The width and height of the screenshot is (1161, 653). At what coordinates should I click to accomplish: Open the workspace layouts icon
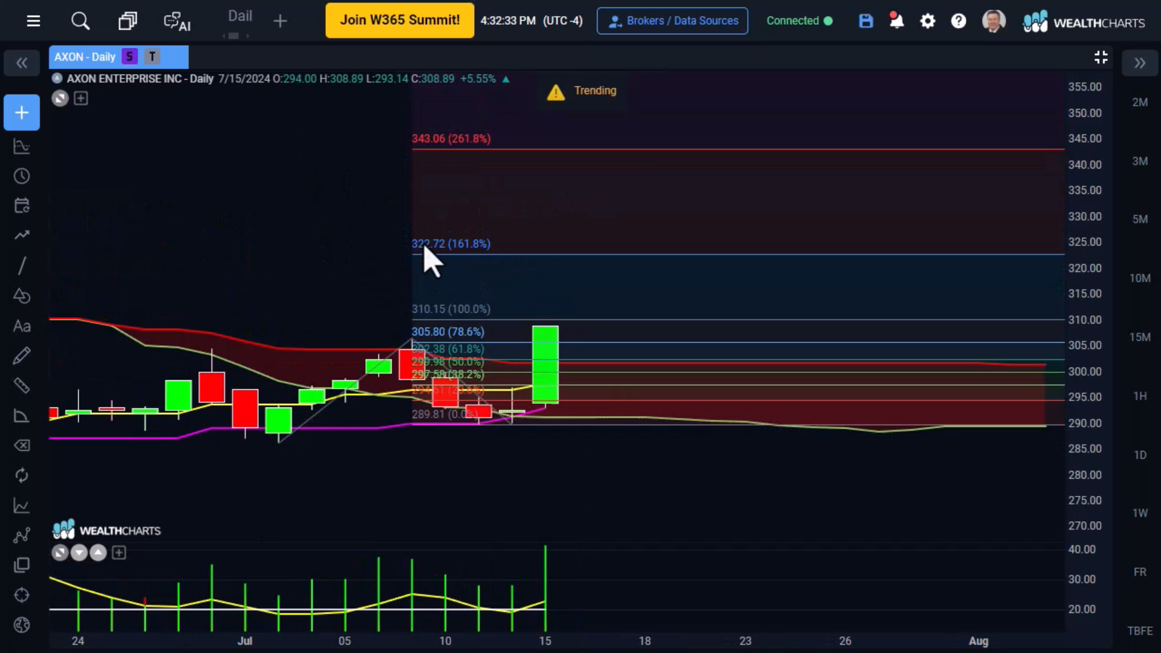tap(128, 21)
